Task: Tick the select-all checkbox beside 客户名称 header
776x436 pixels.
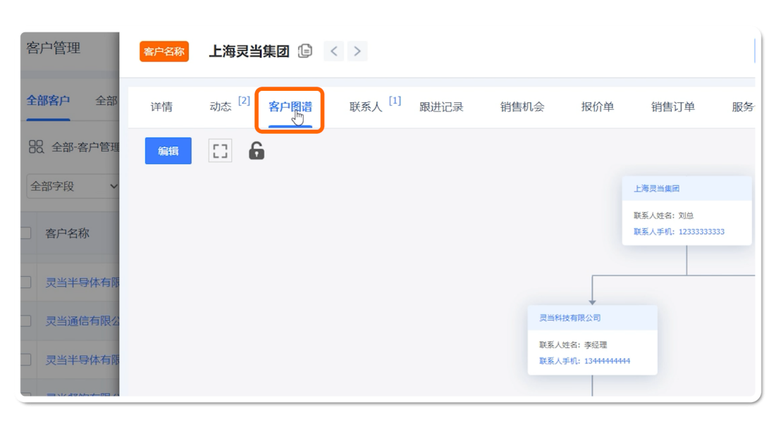Action: (x=26, y=233)
